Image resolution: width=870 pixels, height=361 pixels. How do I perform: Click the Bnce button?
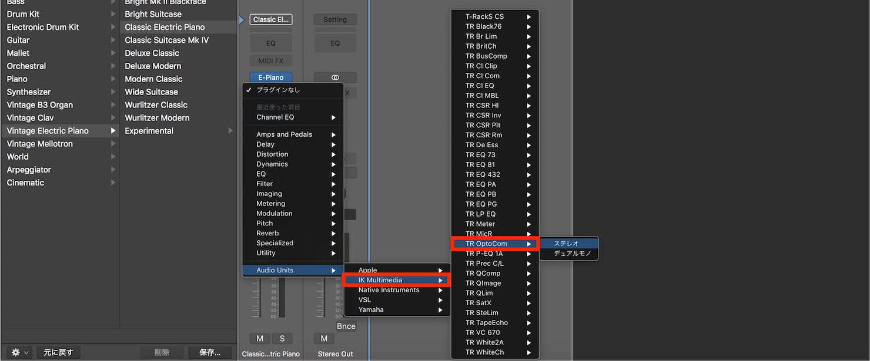pos(346,326)
